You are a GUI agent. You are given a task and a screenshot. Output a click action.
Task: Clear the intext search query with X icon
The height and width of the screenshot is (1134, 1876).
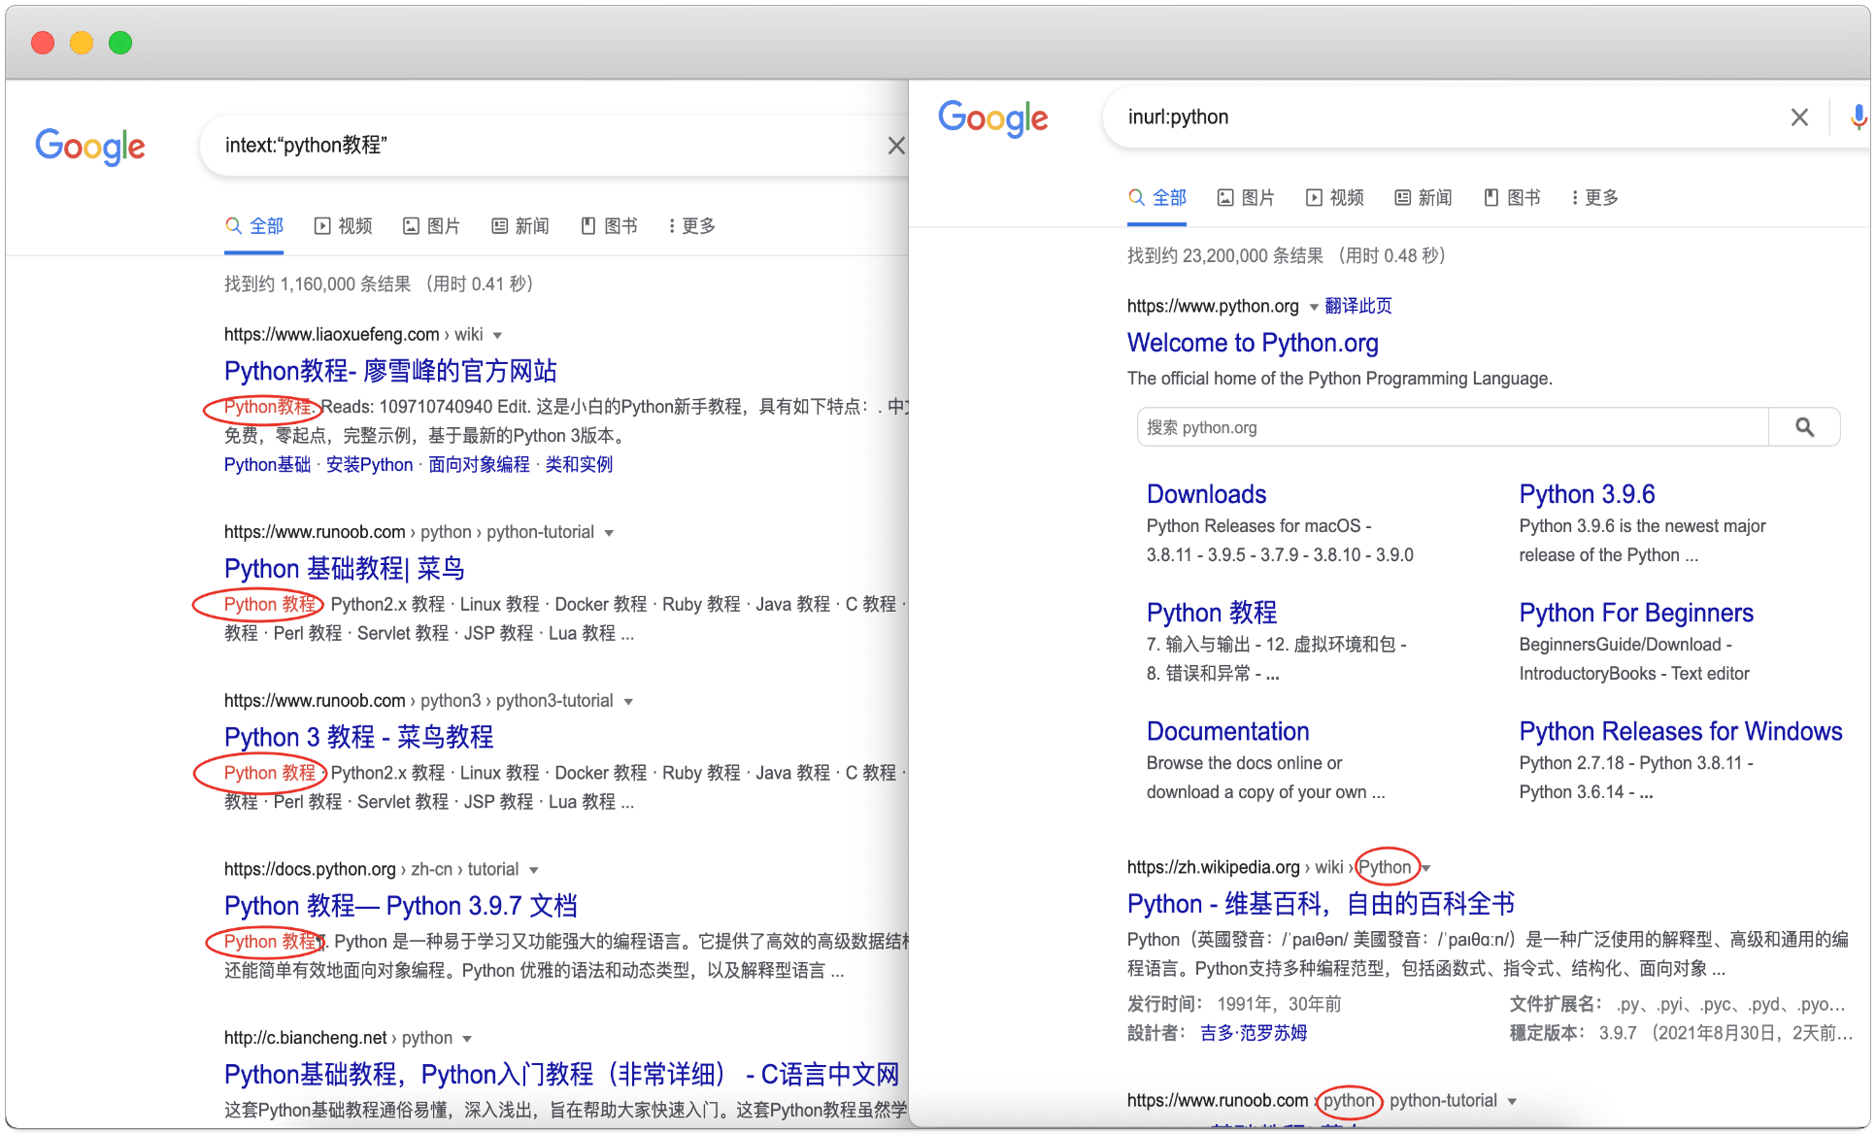pyautogui.click(x=895, y=146)
